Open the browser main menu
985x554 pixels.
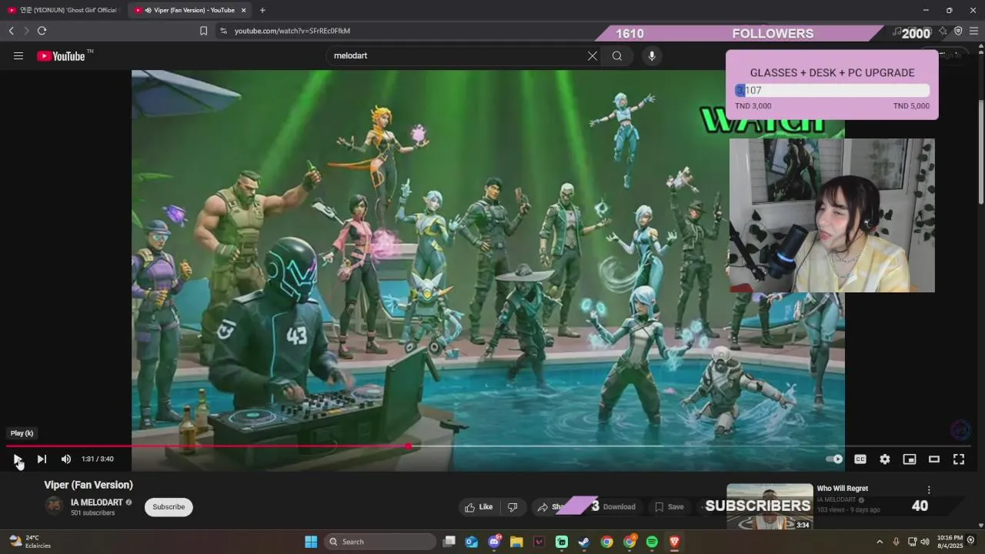974,31
